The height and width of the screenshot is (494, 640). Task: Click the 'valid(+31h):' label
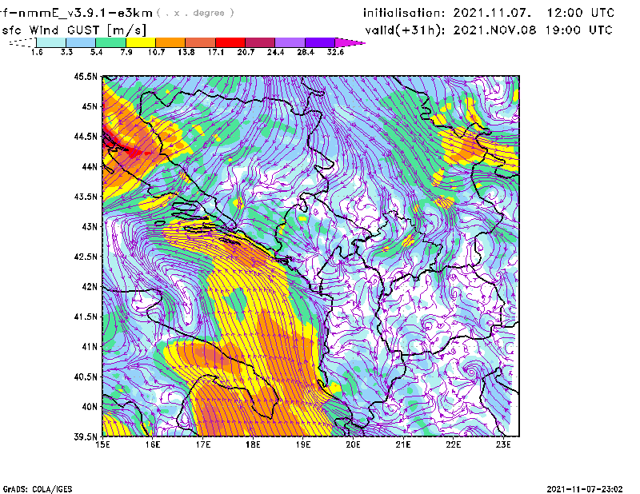[405, 30]
